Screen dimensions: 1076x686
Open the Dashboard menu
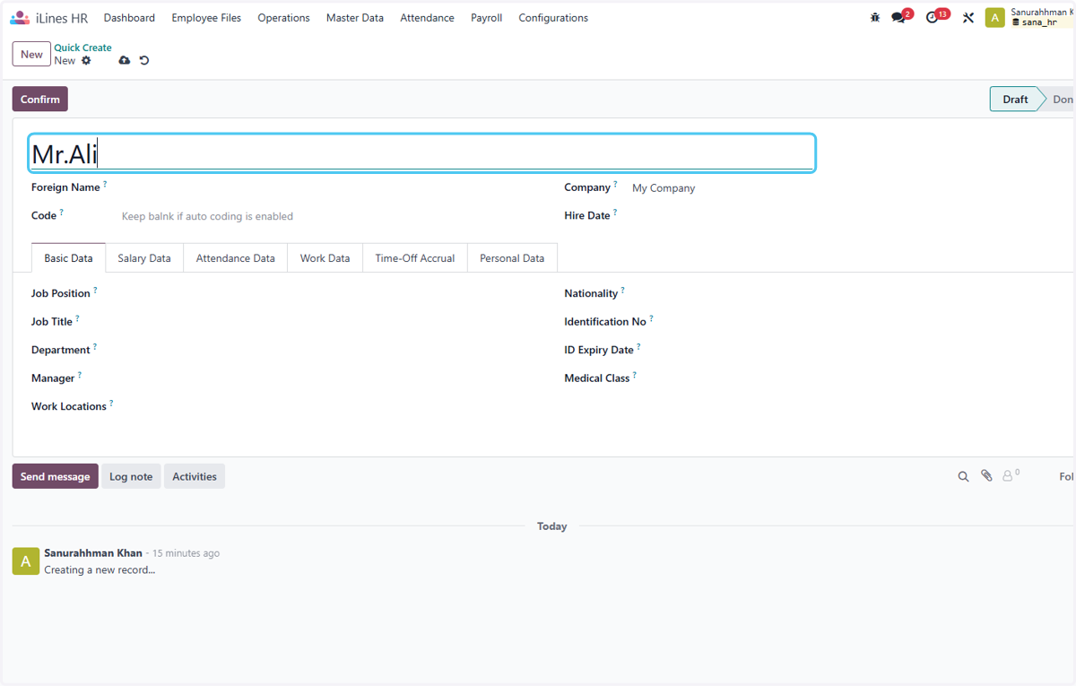129,18
